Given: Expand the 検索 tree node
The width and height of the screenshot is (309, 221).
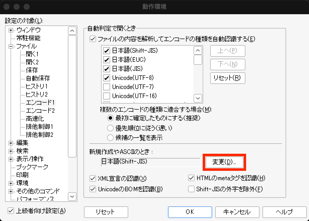Looking at the screenshot, I should [11, 151].
